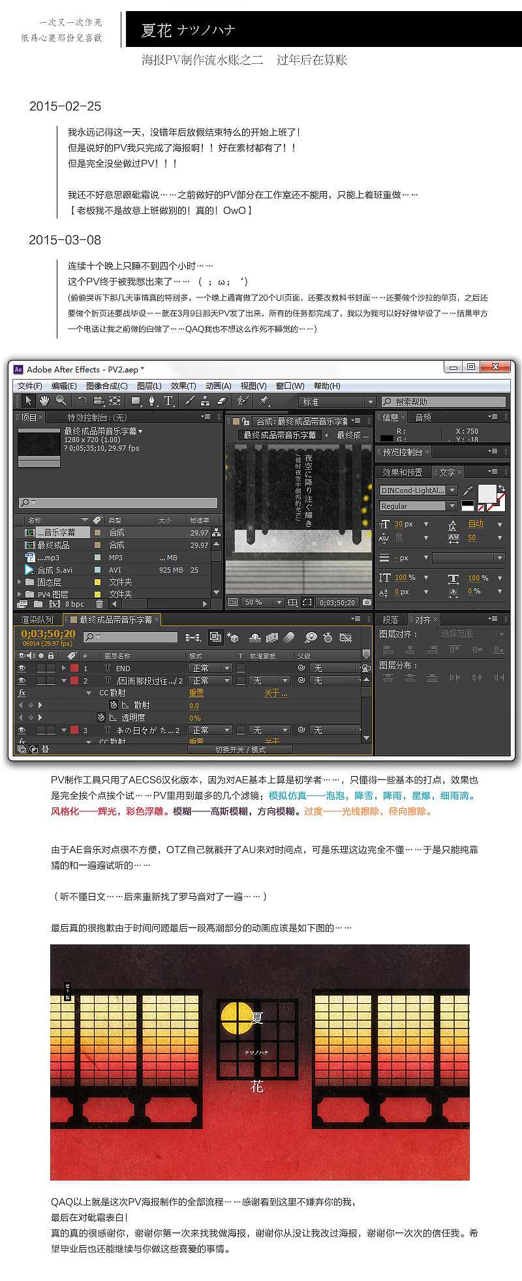Toggle stopwatch for 散射 property
Image resolution: width=522 pixels, height=1281 pixels.
pyautogui.click(x=114, y=705)
